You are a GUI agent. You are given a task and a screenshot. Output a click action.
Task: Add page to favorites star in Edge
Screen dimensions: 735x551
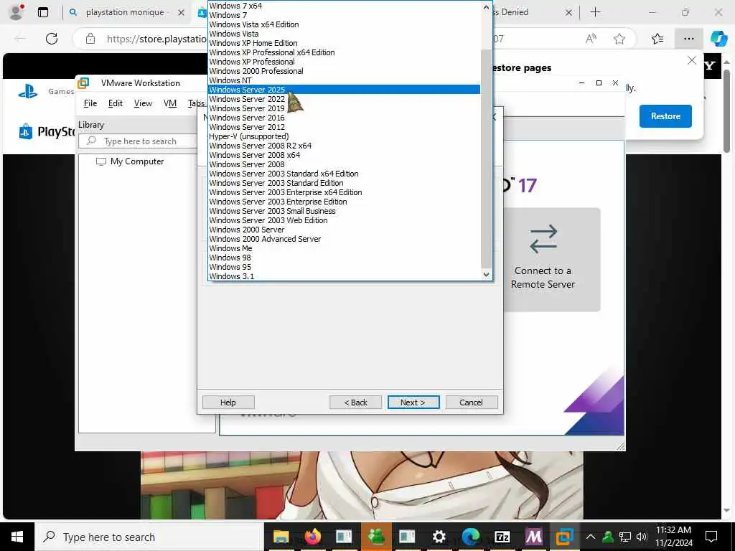tap(619, 39)
